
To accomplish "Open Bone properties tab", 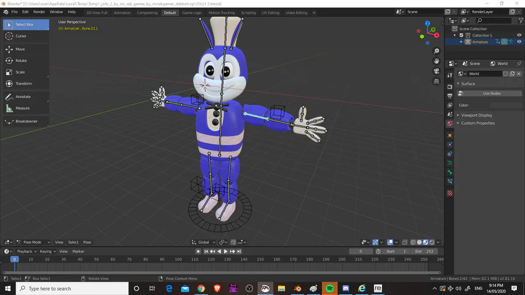I will 450,172.
